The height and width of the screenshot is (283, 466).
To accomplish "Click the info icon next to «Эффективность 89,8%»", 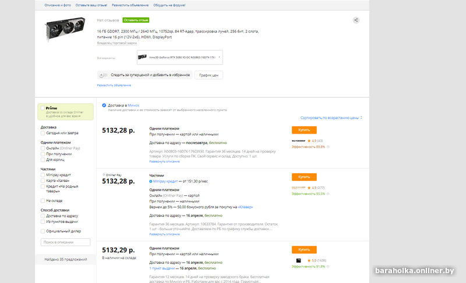I will (x=327, y=146).
